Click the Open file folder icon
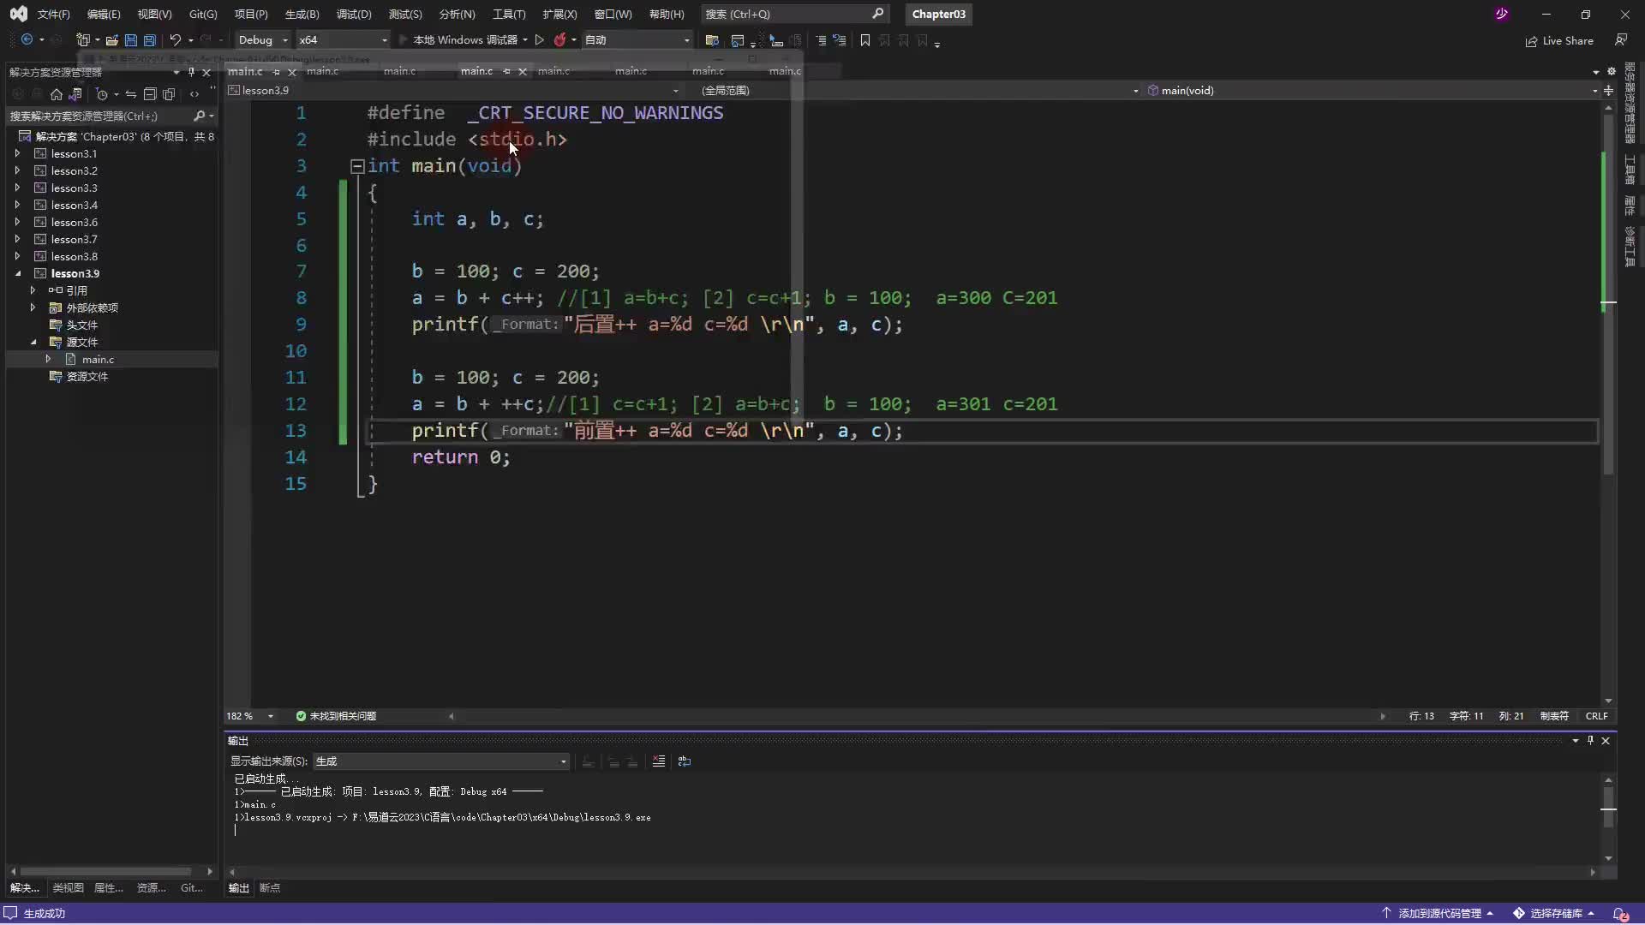 coord(111,40)
